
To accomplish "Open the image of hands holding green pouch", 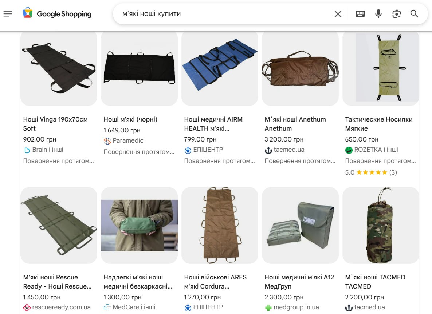I will [139, 225].
